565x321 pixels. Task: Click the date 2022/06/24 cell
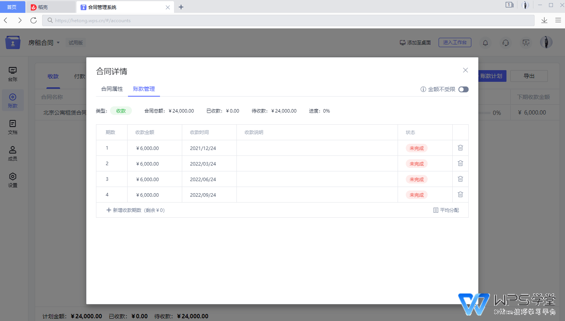pos(209,179)
